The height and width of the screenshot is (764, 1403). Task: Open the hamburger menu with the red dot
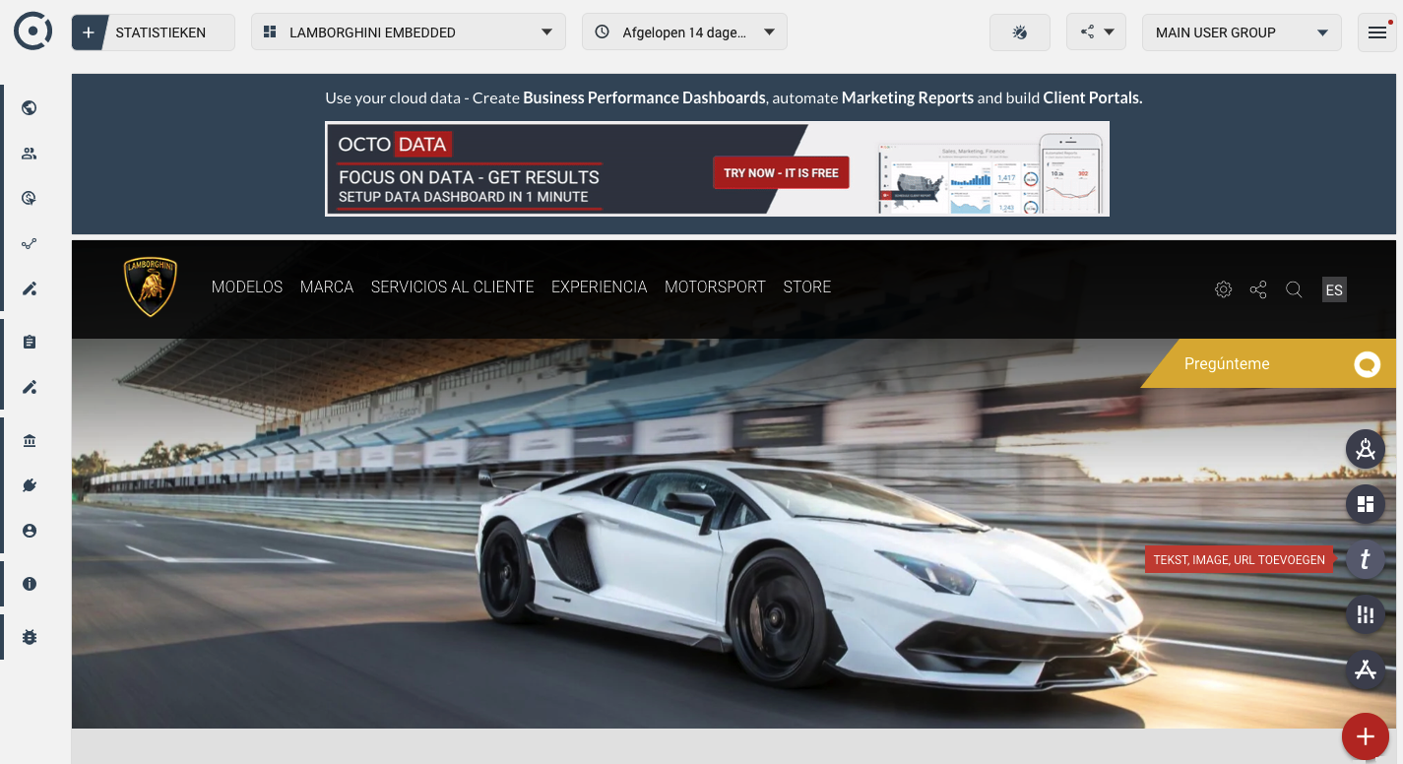point(1377,32)
